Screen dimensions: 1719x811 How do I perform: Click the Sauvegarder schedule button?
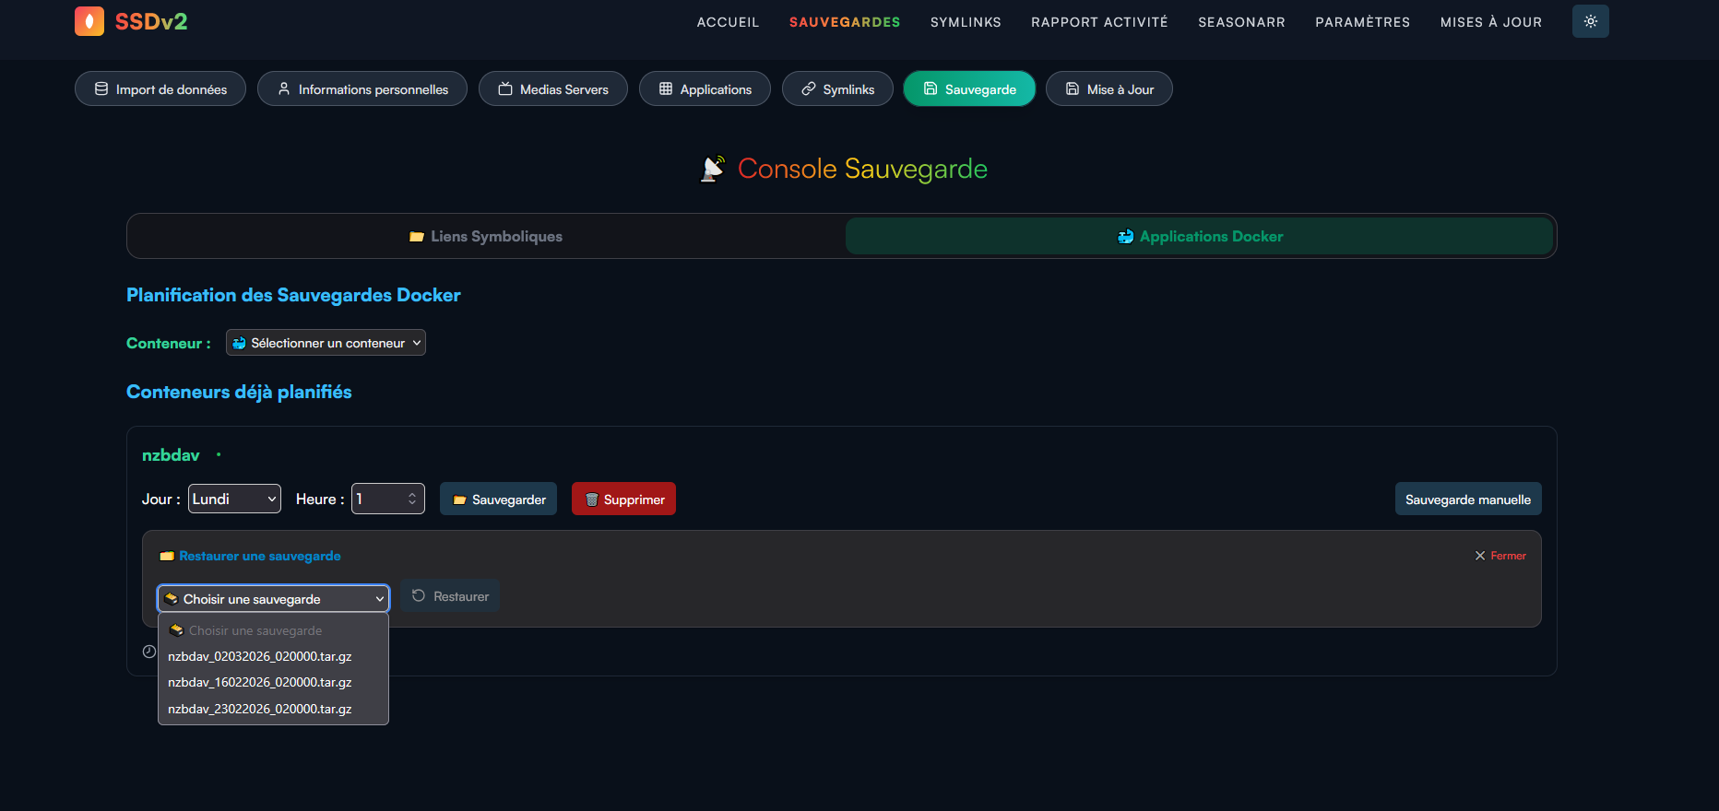click(498, 500)
